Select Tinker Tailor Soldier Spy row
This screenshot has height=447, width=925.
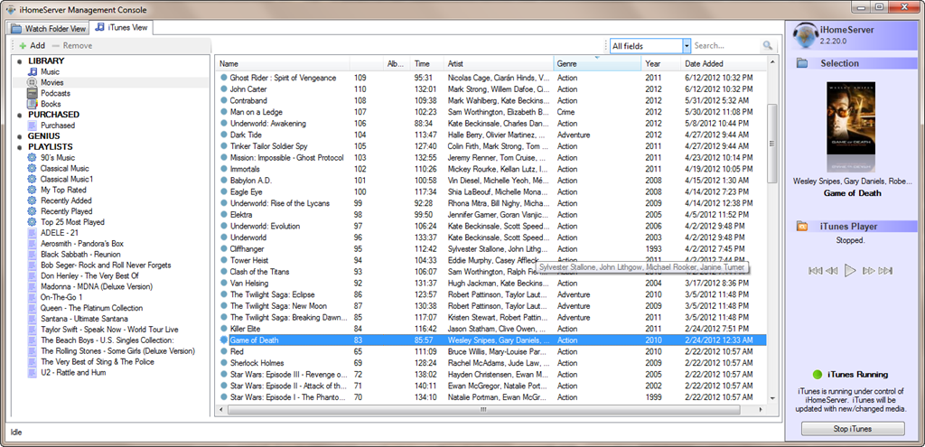coord(491,146)
